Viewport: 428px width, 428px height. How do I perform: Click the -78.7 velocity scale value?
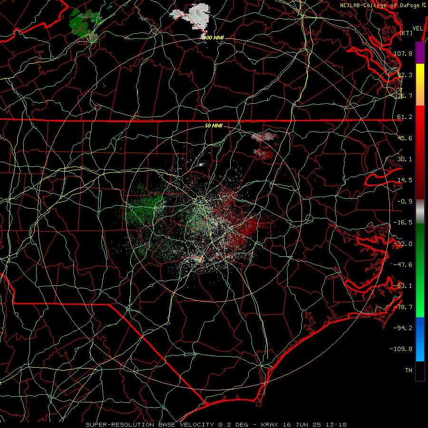(403, 307)
